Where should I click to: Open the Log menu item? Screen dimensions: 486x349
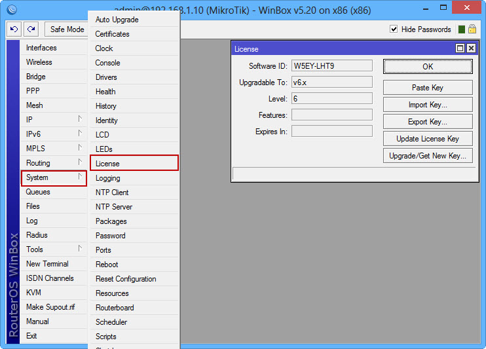pyautogui.click(x=54, y=221)
